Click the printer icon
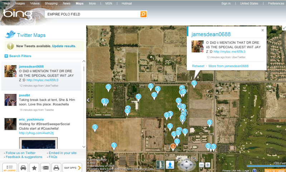Screen dimensions: 286x172 [x=56, y=168]
